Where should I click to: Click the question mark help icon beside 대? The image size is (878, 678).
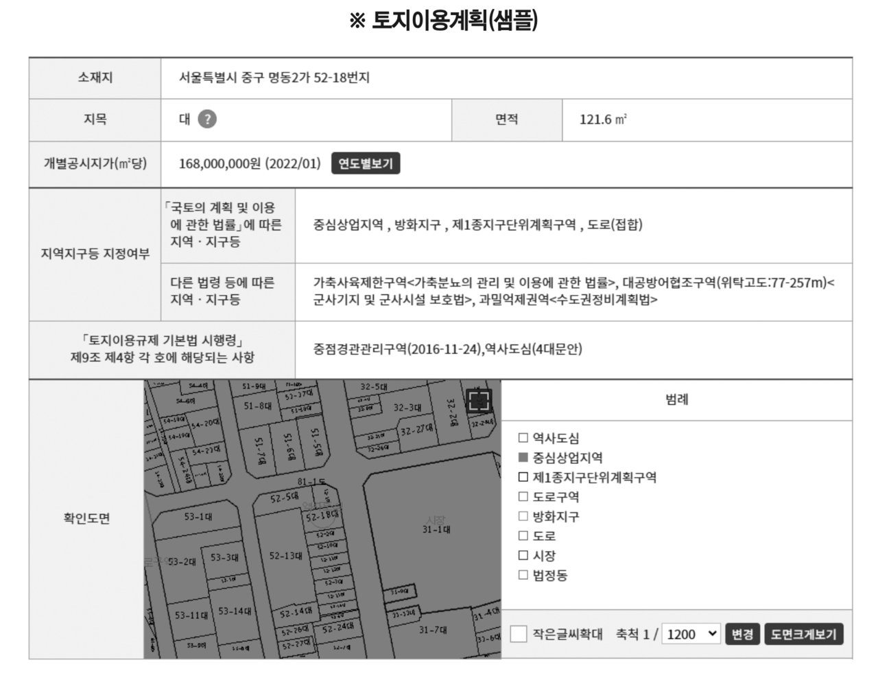(x=207, y=119)
